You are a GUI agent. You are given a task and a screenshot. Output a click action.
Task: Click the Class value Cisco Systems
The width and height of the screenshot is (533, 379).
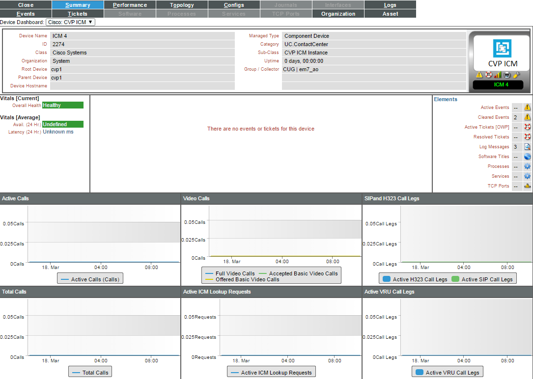(x=69, y=53)
